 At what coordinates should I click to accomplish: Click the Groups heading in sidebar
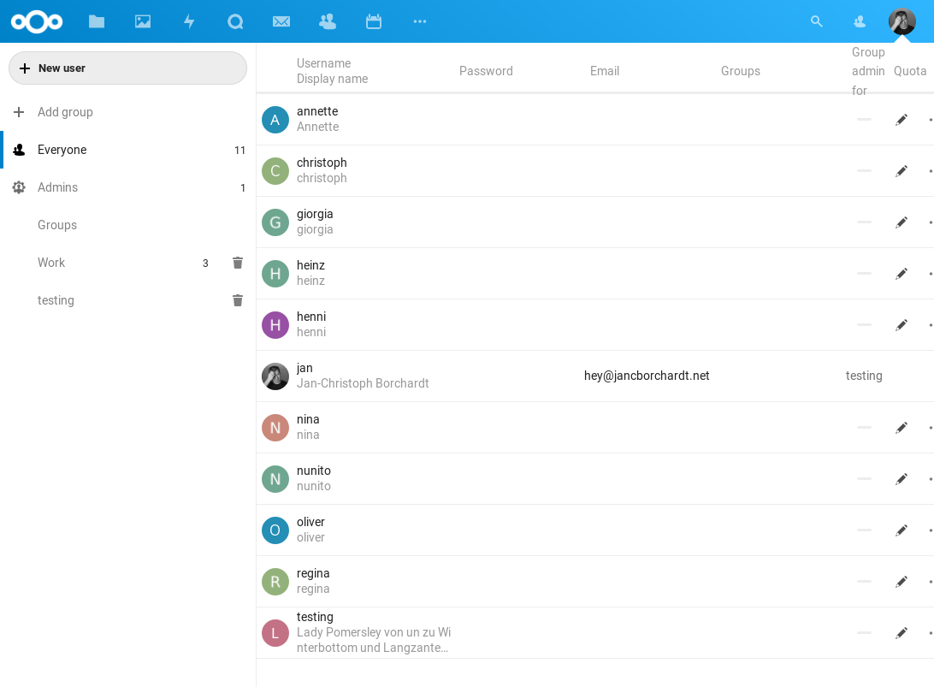click(x=57, y=225)
